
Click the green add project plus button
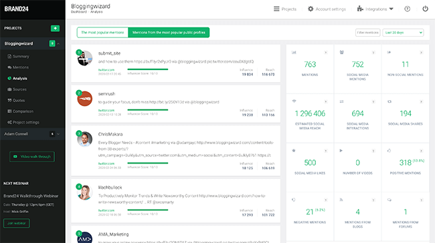coord(55,28)
